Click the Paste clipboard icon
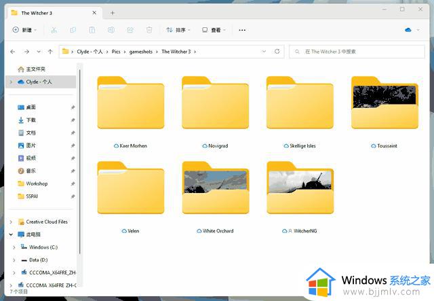This screenshot has width=434, height=301. tap(92, 30)
